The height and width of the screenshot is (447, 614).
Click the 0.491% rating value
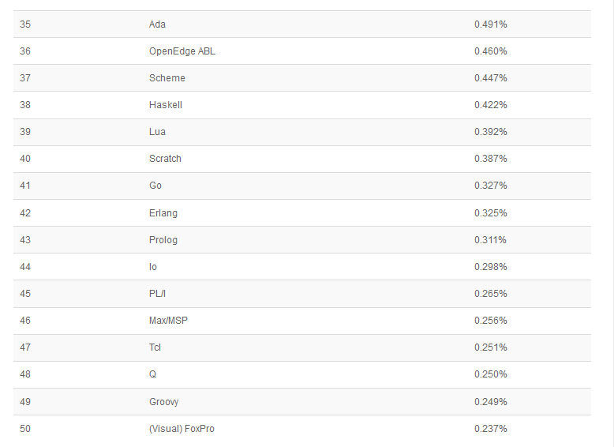490,24
